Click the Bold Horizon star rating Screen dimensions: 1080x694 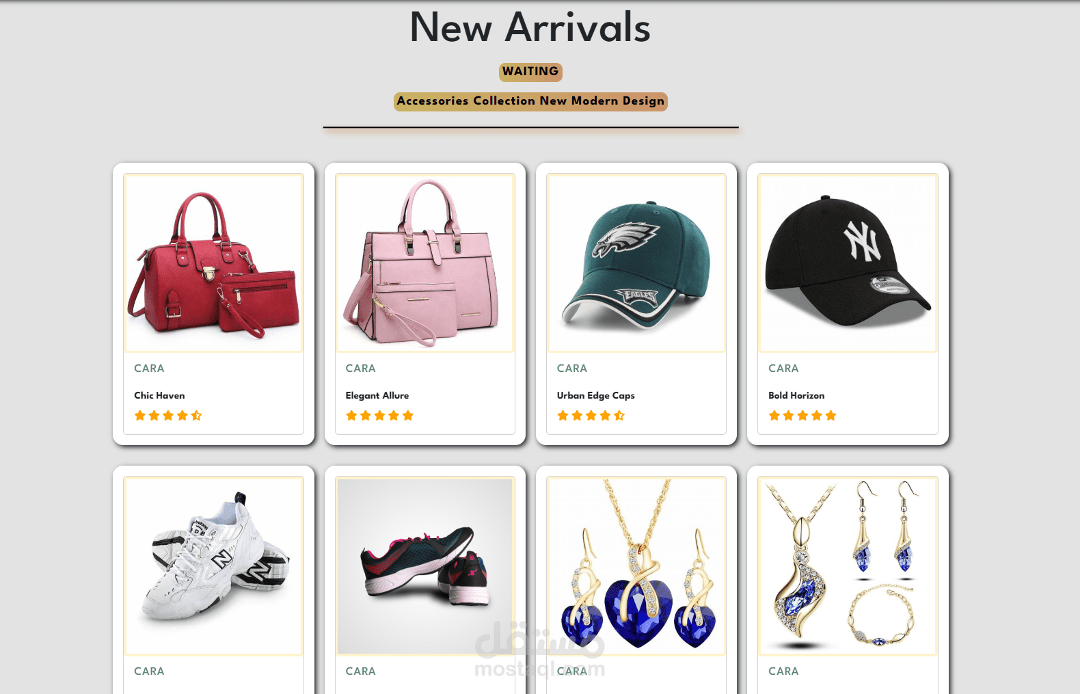[x=802, y=416]
